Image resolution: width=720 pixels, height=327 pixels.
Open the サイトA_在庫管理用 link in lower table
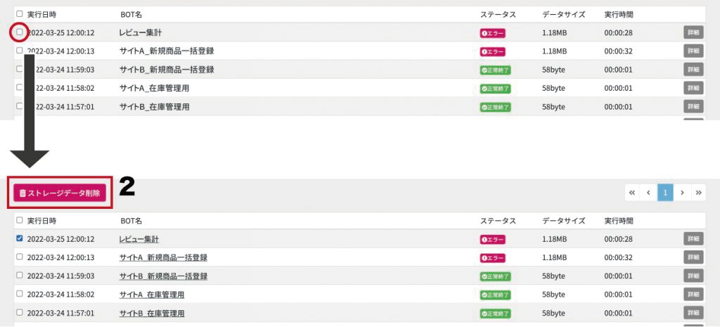pos(152,295)
